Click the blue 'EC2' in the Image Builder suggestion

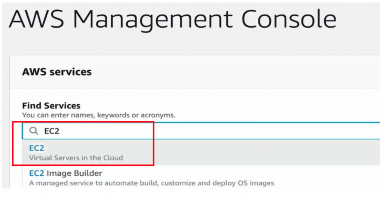tap(37, 173)
